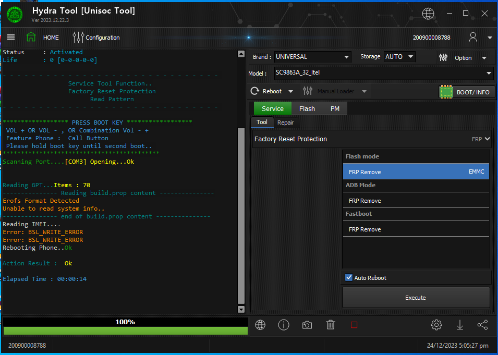The width and height of the screenshot is (498, 355).
Task: Click the globe language icon in title bar
Action: (x=428, y=14)
